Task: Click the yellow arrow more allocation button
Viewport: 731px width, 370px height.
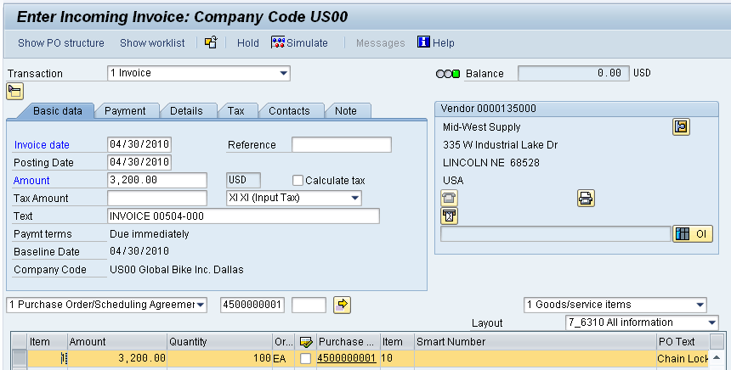Action: [343, 305]
